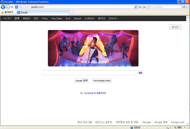Image resolution: width=190 pixels, height=129 pixels.
Task: Open Play in the Google bar
Action: pyautogui.click(x=45, y=18)
